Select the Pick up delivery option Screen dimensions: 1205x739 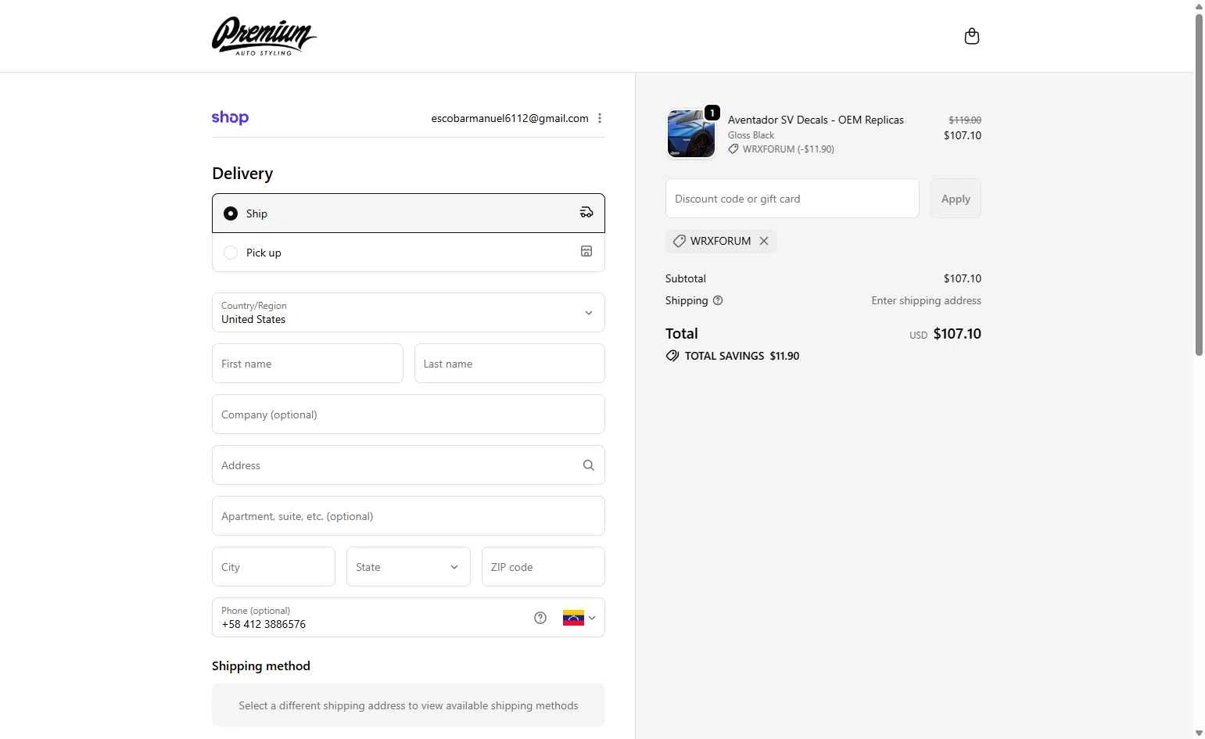point(408,252)
